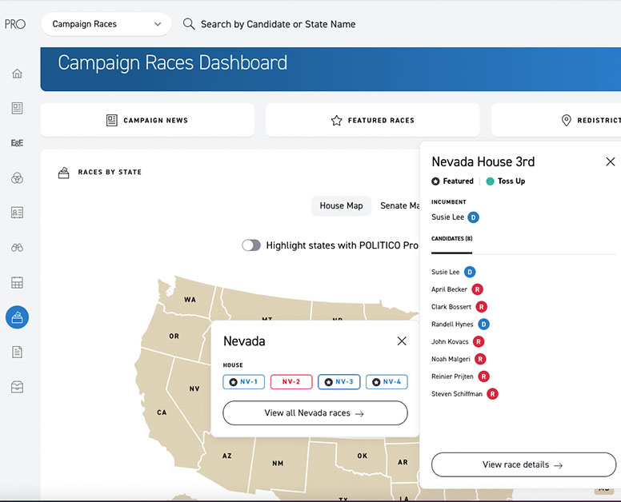This screenshot has height=502, width=621.
Task: Click candidate Noah Malgeri
Action: 451,359
